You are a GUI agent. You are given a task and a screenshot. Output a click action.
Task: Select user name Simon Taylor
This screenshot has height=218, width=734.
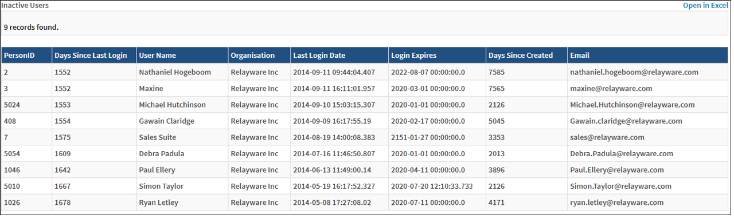click(162, 187)
